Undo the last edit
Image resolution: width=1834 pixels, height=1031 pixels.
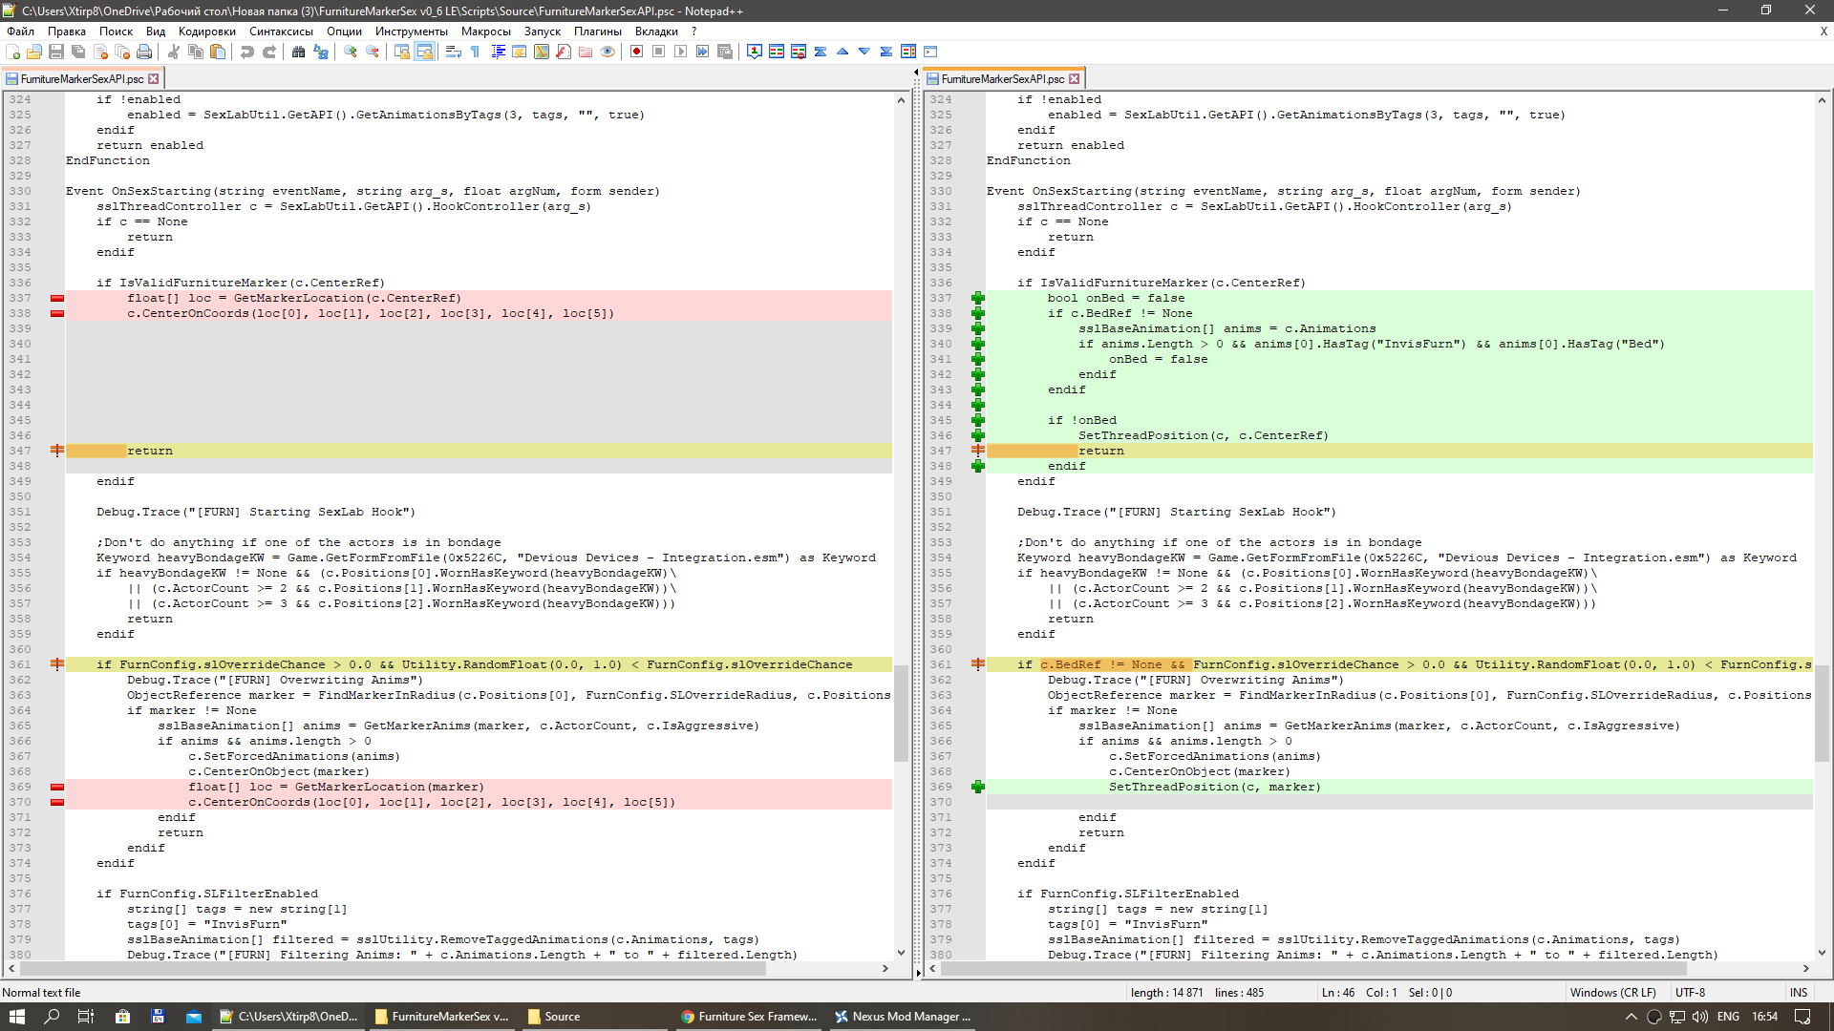coord(247,52)
